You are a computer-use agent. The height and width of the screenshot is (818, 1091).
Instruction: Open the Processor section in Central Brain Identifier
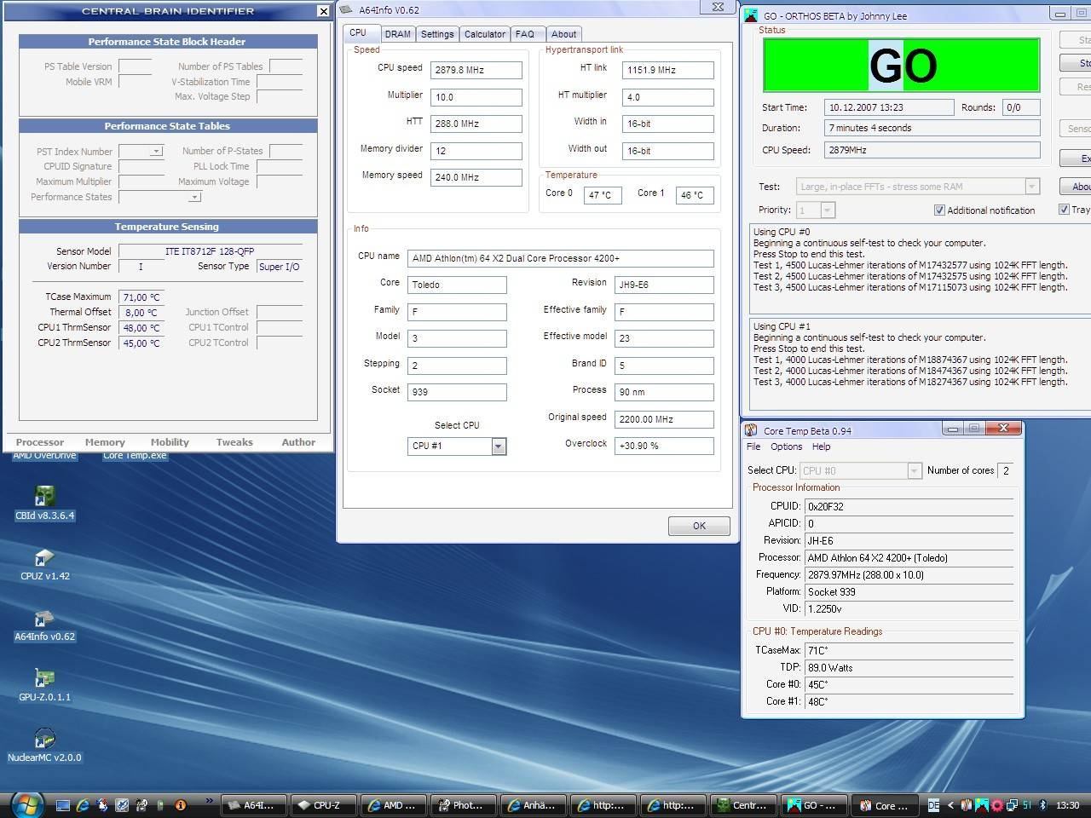tap(40, 442)
